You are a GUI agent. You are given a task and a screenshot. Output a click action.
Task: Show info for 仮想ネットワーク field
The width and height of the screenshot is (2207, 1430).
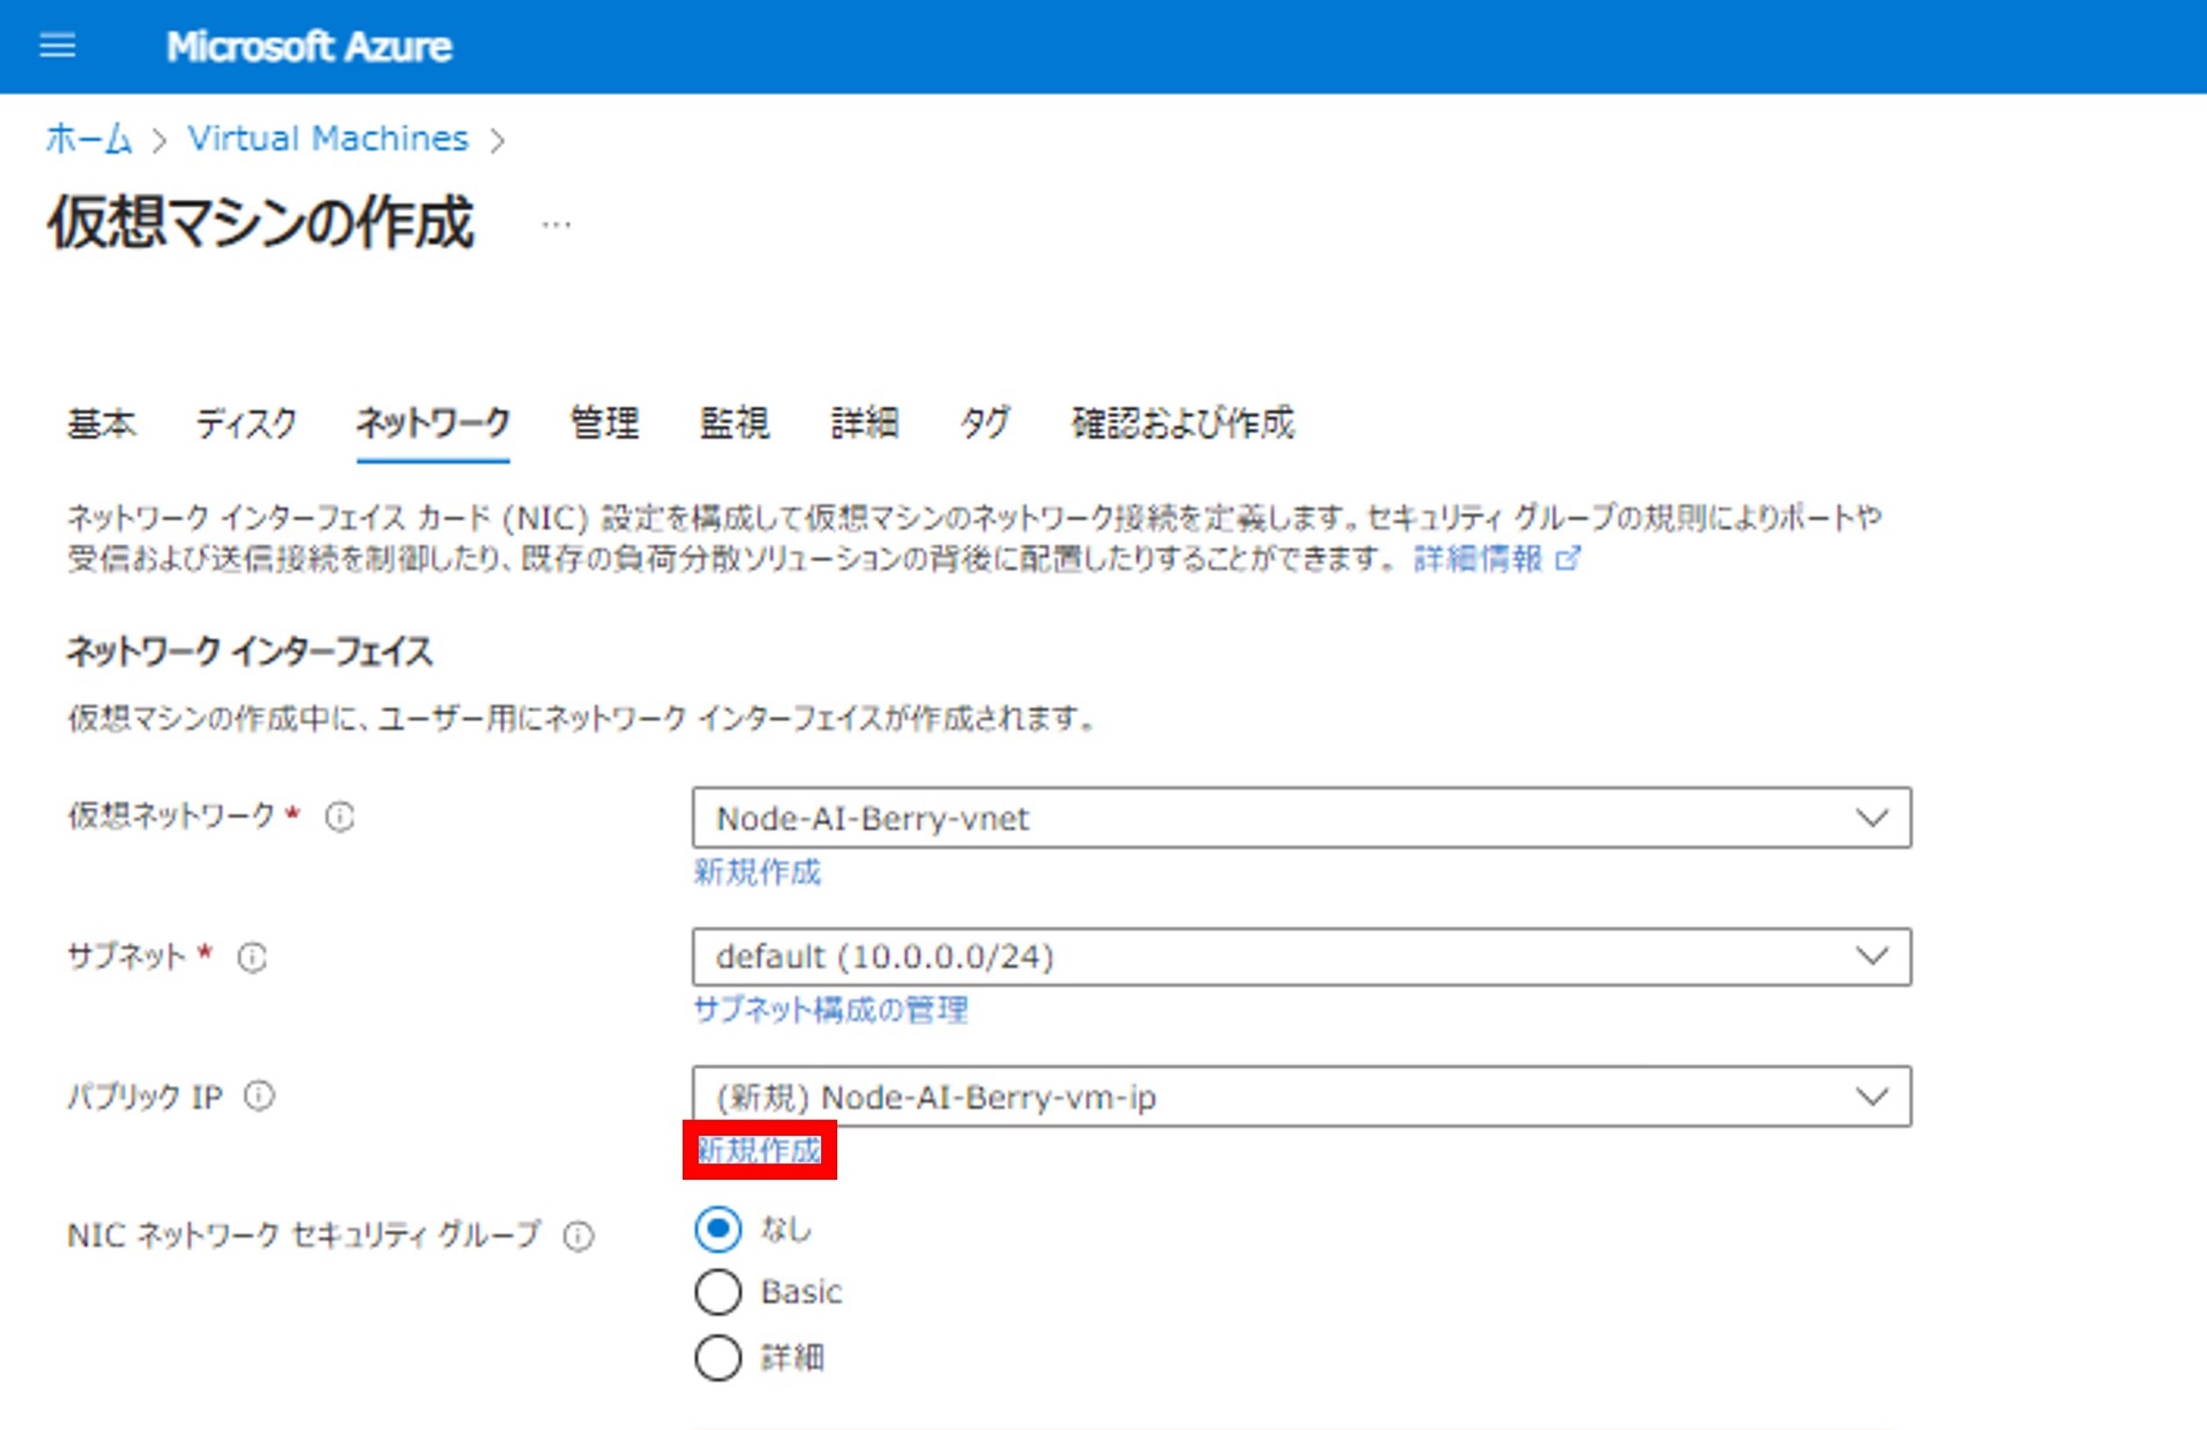coord(339,817)
